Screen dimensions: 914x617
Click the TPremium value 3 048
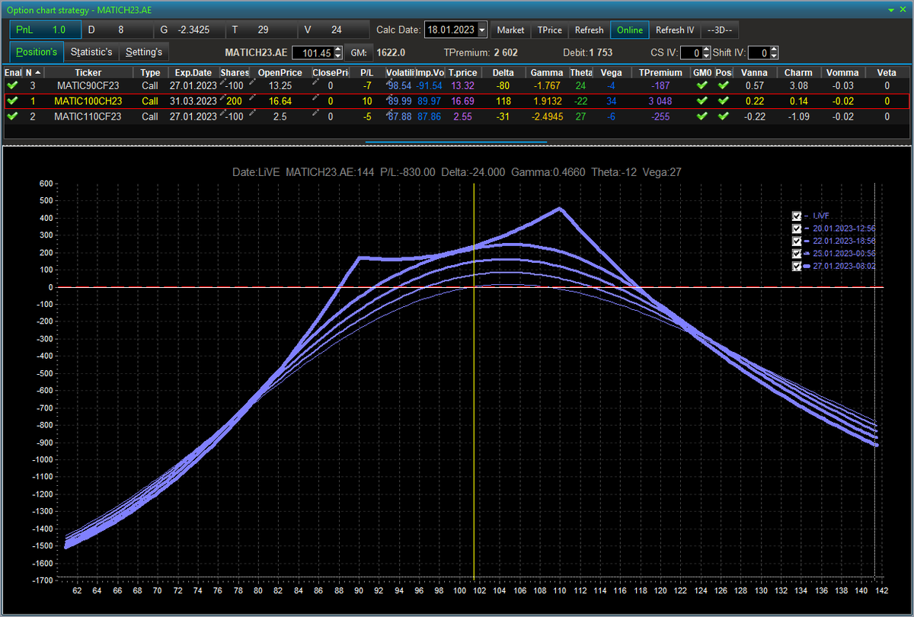660,101
